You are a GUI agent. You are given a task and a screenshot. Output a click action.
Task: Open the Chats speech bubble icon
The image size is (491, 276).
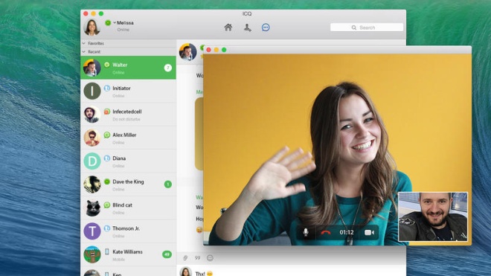pyautogui.click(x=266, y=28)
